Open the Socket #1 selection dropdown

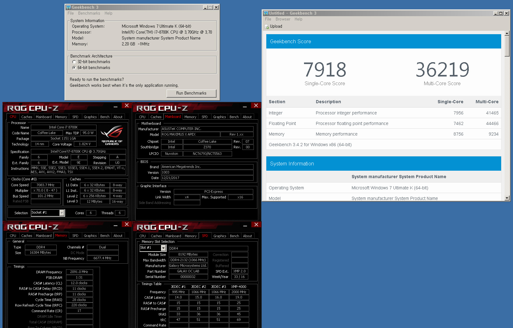coord(62,213)
